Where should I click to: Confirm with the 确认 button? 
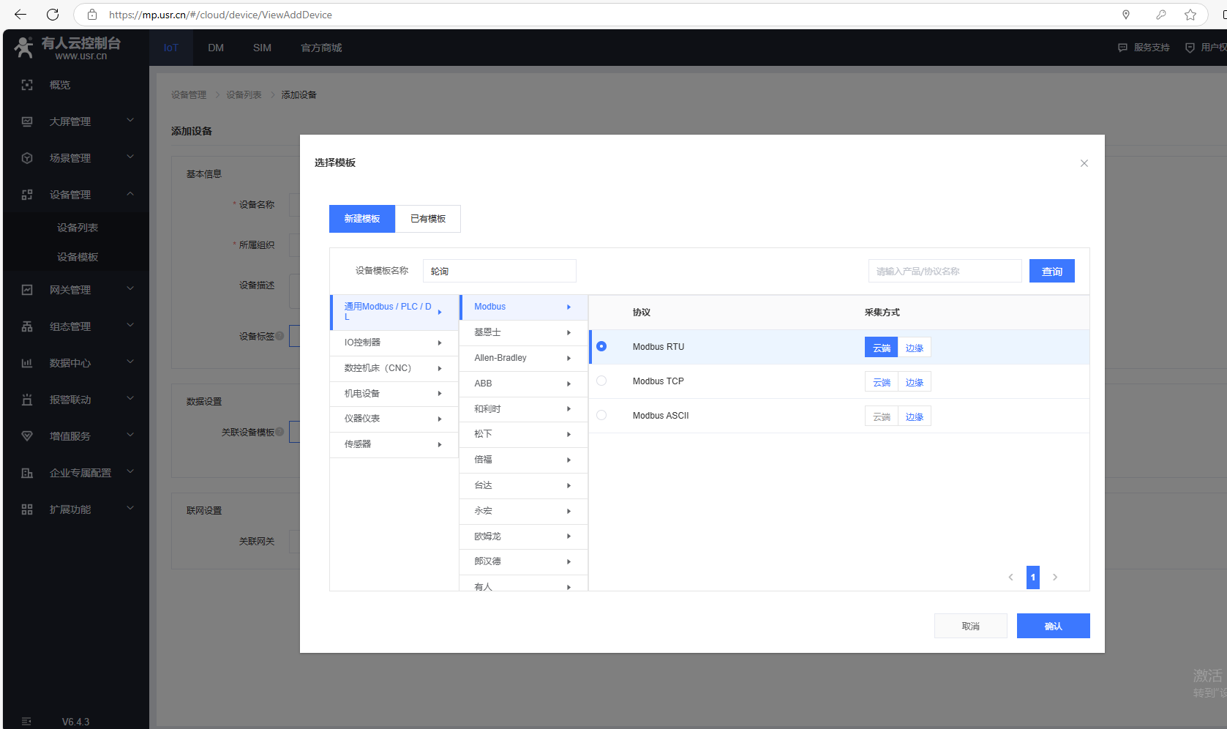point(1053,626)
